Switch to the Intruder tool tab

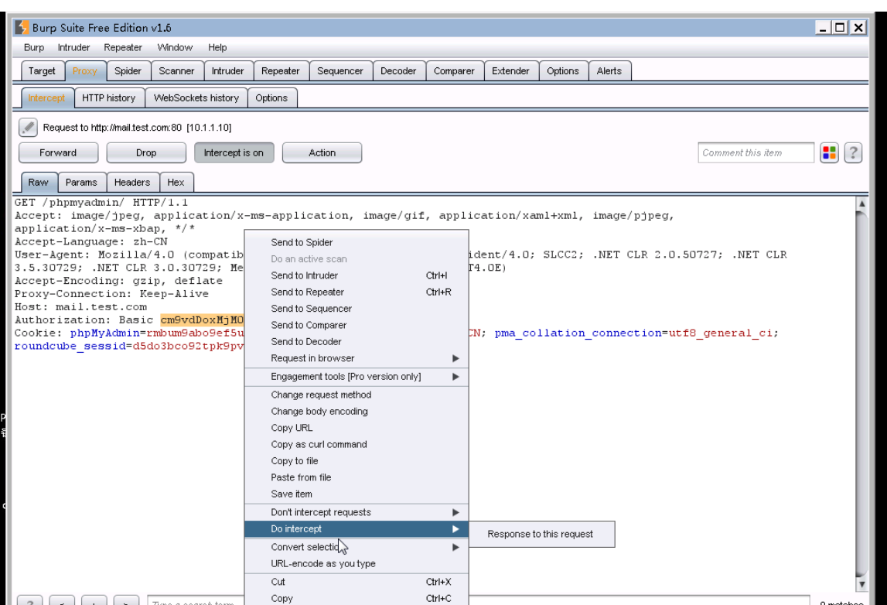pos(228,71)
